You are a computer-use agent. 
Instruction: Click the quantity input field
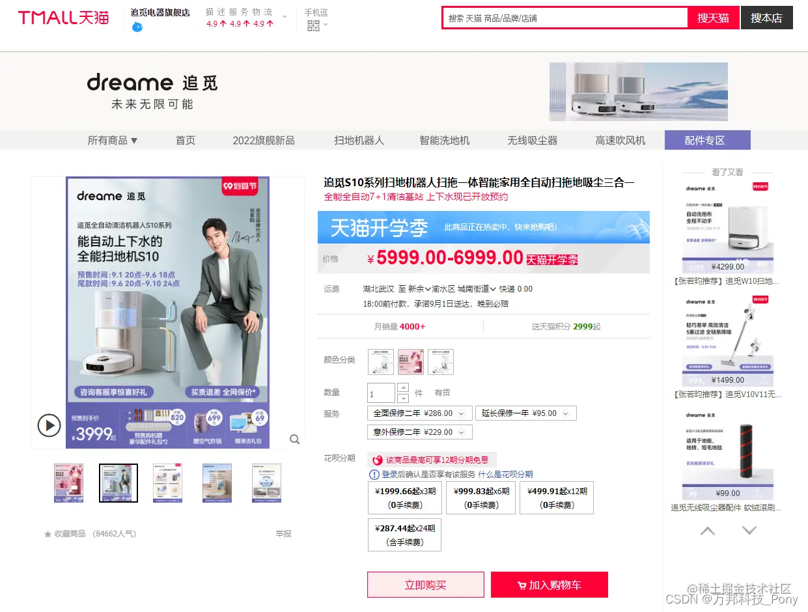(382, 393)
